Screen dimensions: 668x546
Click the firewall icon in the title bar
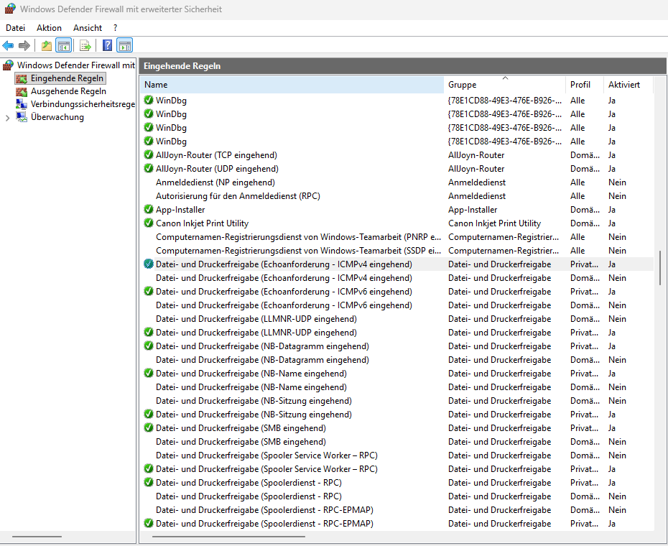(x=10, y=9)
